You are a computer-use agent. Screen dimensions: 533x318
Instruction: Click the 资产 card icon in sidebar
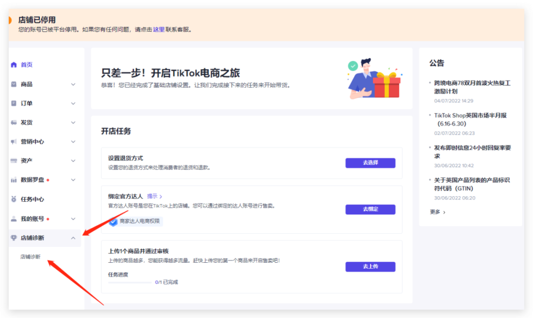pyautogui.click(x=14, y=160)
